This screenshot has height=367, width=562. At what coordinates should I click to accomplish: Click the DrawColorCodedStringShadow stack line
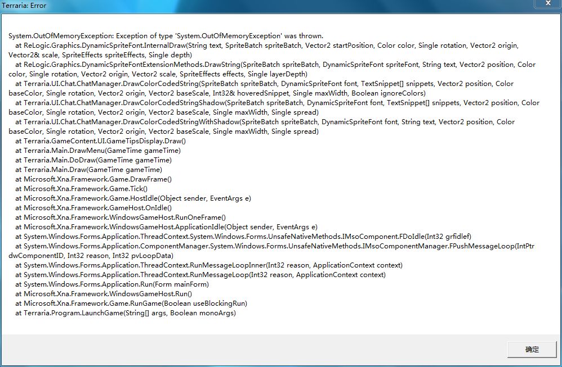[x=277, y=103]
